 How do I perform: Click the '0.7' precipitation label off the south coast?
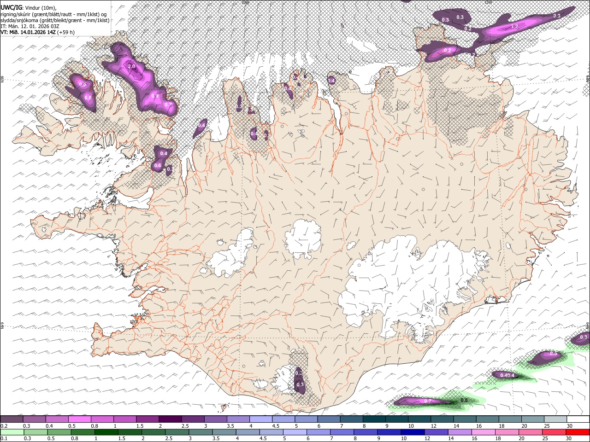tap(428, 401)
